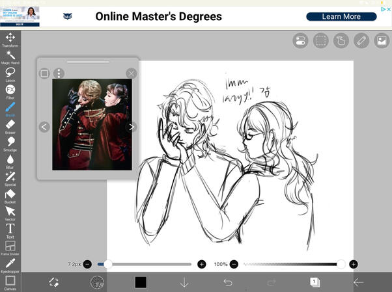
Task: Open the black color swatch
Action: coord(141,282)
